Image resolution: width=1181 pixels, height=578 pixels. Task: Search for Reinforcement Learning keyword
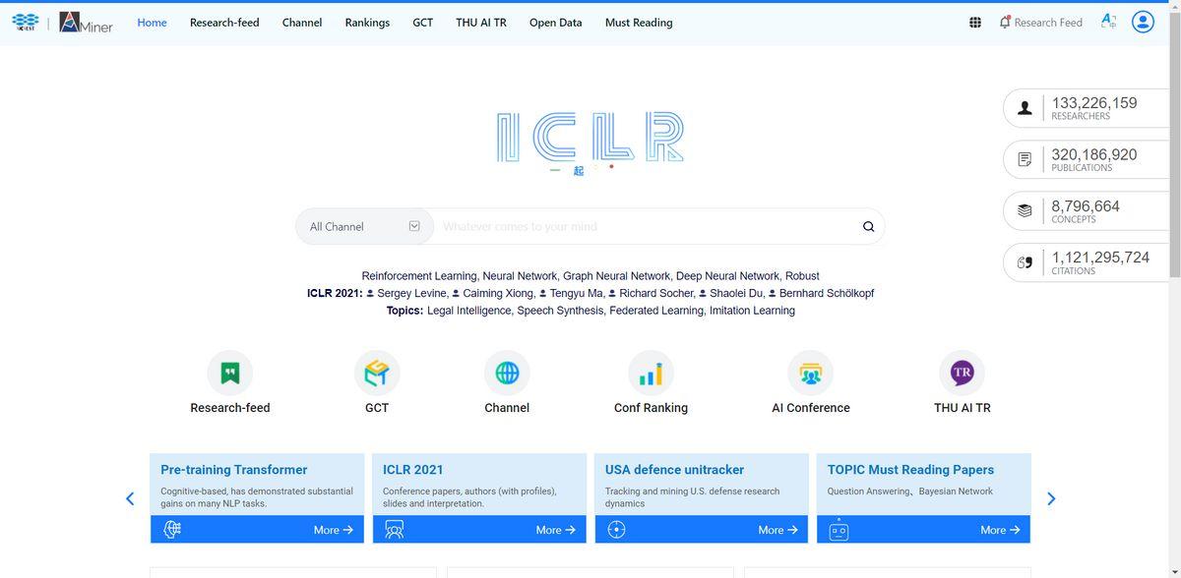tap(419, 276)
